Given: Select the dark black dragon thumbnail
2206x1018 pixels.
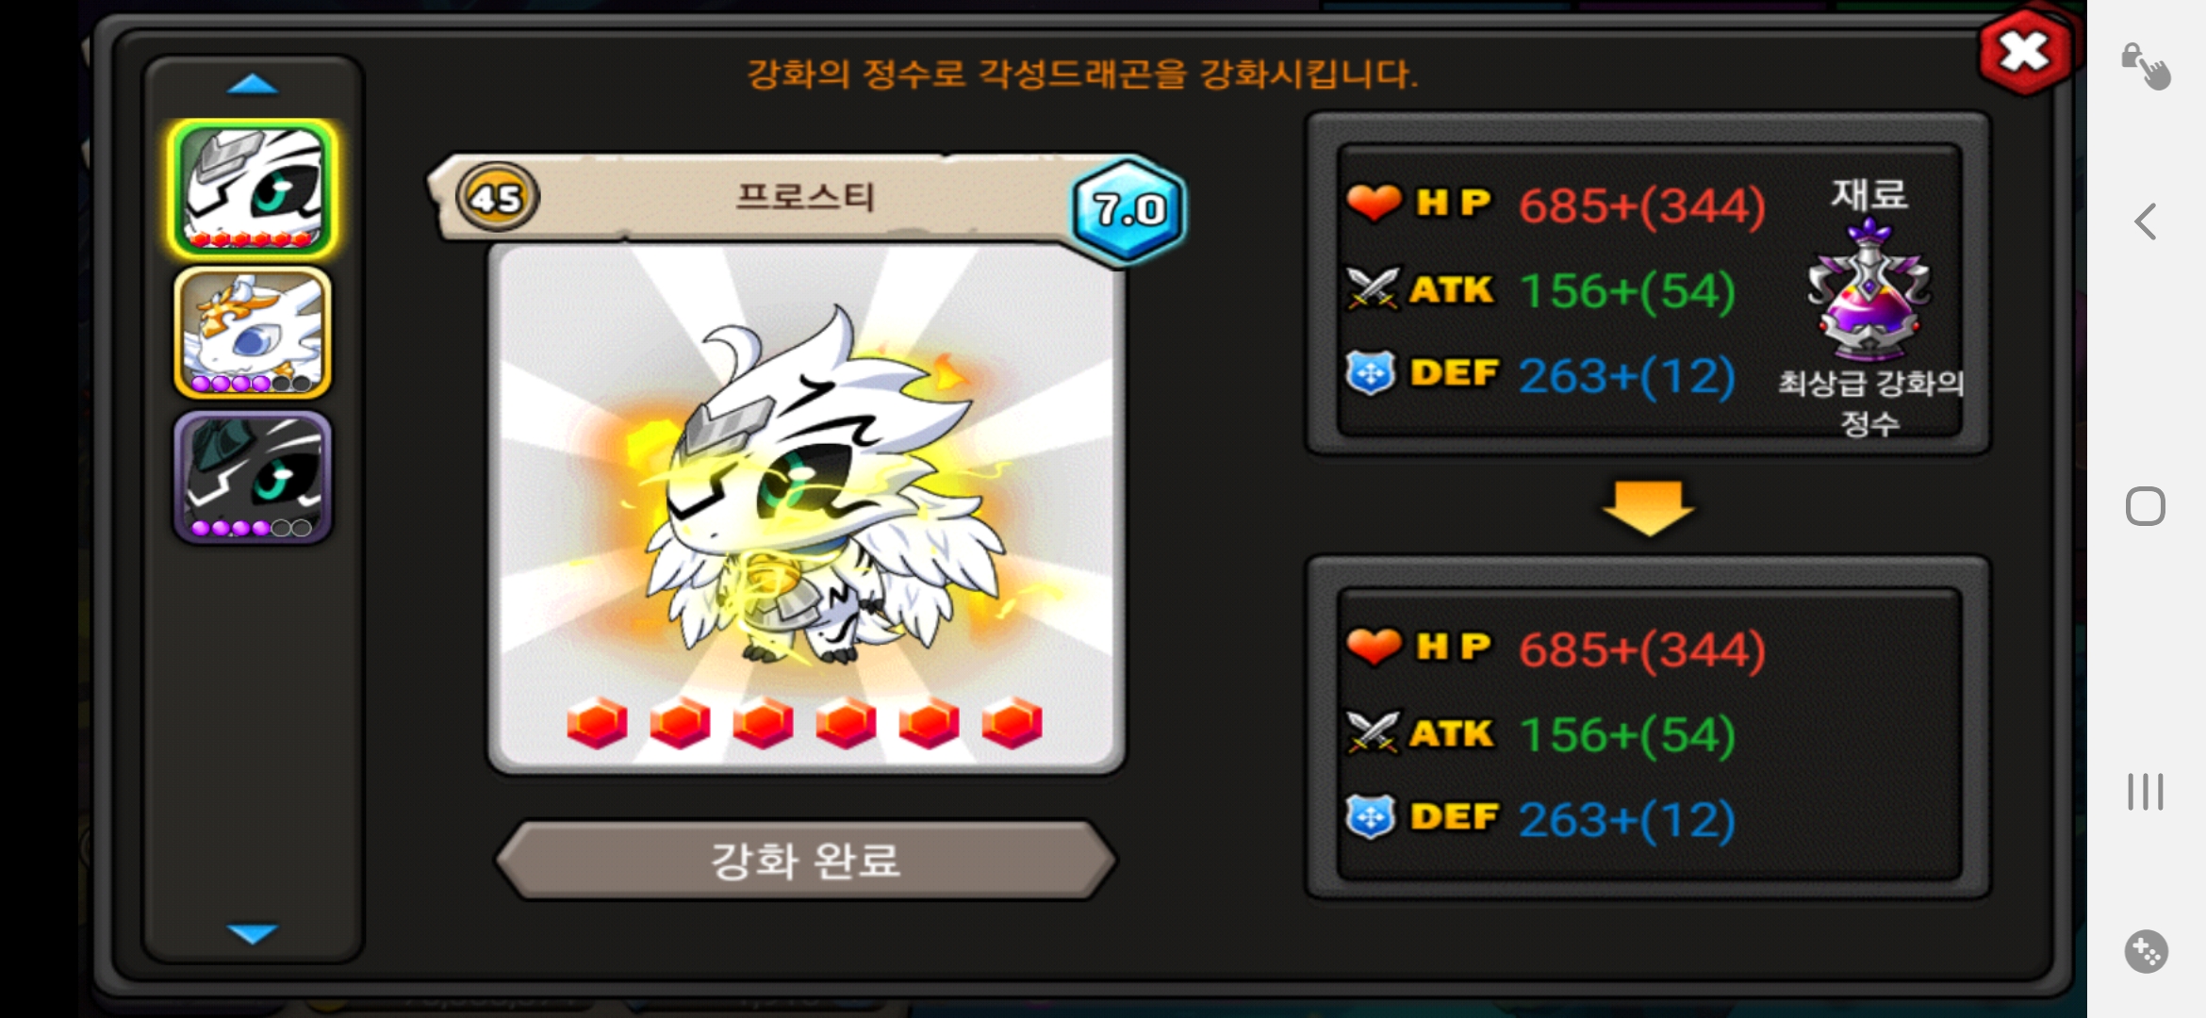Looking at the screenshot, I should (253, 477).
